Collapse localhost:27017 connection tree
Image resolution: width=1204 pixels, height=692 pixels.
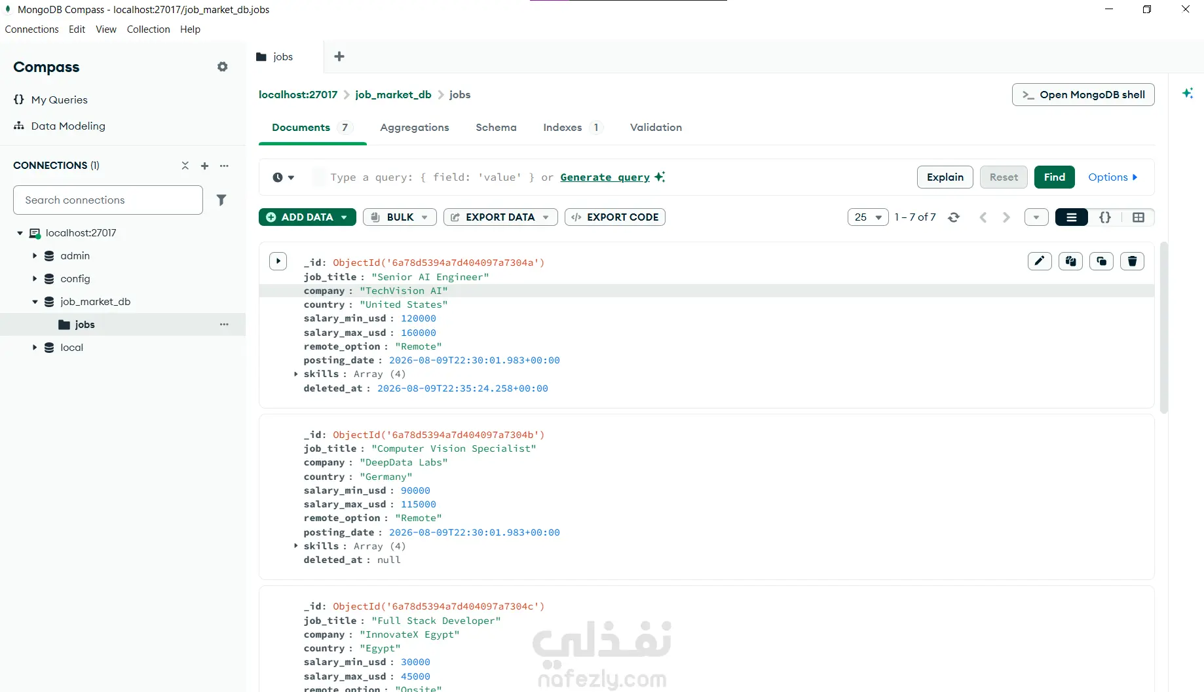tap(20, 233)
